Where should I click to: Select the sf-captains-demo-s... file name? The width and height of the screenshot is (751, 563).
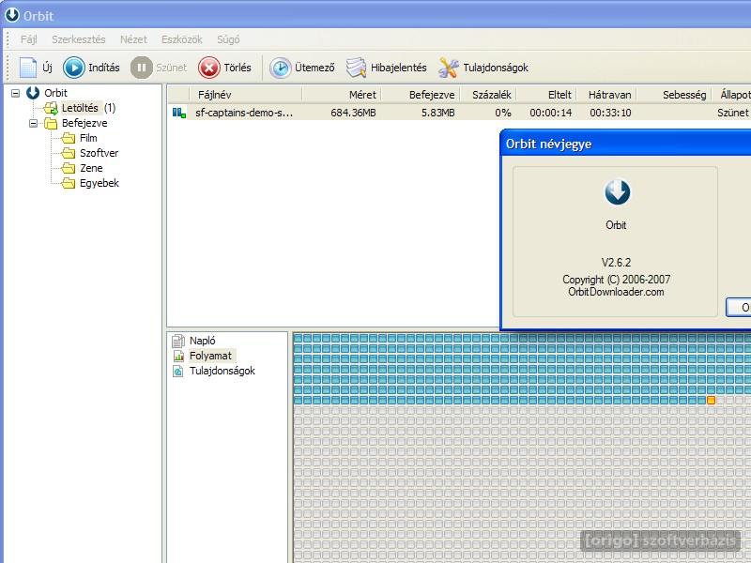pos(244,113)
